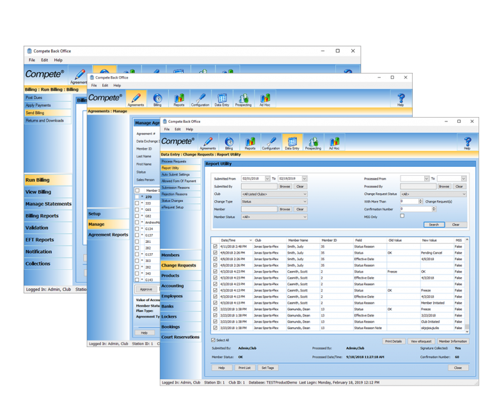The height and width of the screenshot is (420, 499).
Task: Open Submitted From date dropdown
Action: click(267, 179)
